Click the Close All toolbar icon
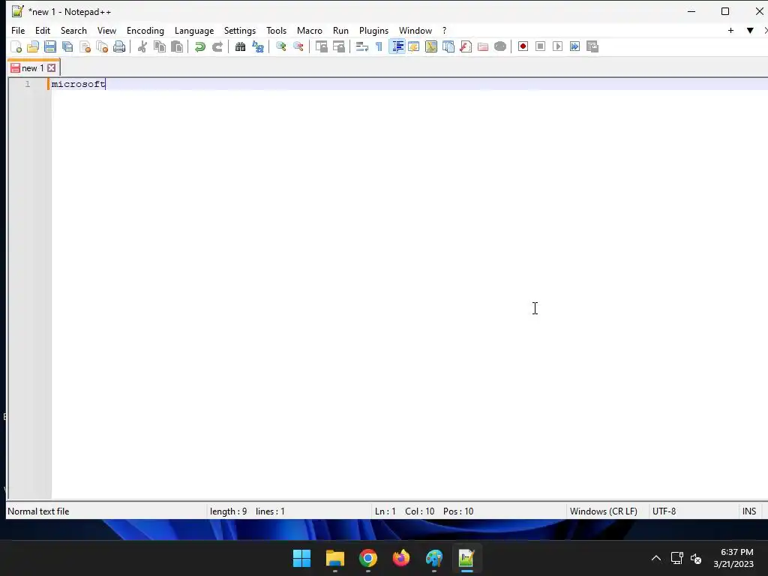Image resolution: width=768 pixels, height=576 pixels. click(102, 46)
